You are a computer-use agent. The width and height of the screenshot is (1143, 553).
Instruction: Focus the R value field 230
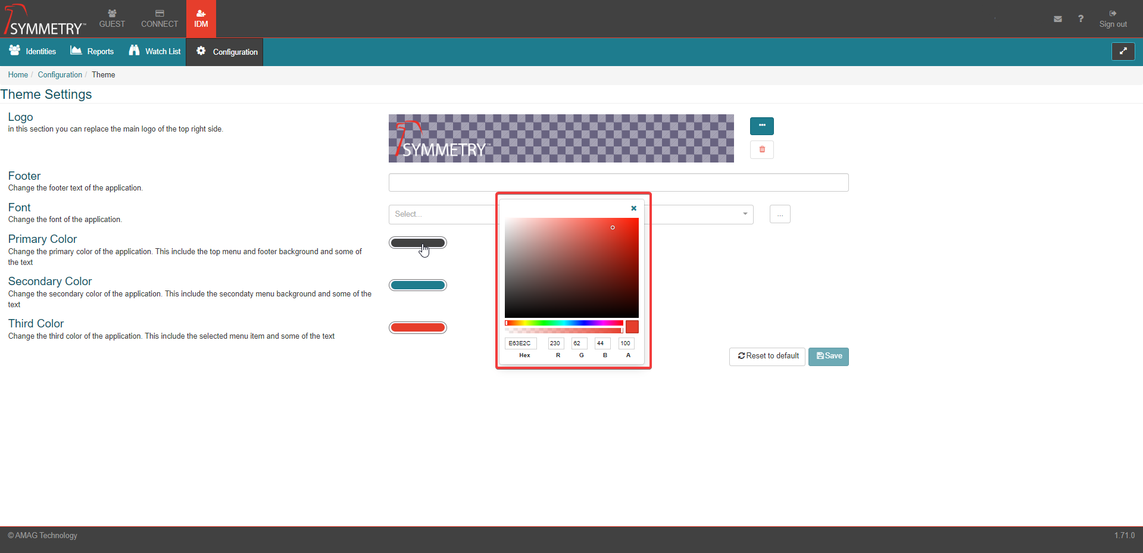[556, 343]
